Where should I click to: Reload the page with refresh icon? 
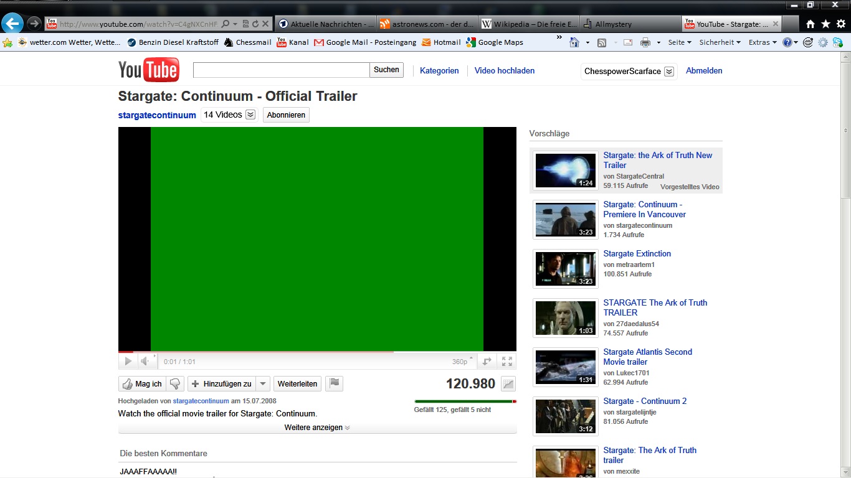point(255,24)
